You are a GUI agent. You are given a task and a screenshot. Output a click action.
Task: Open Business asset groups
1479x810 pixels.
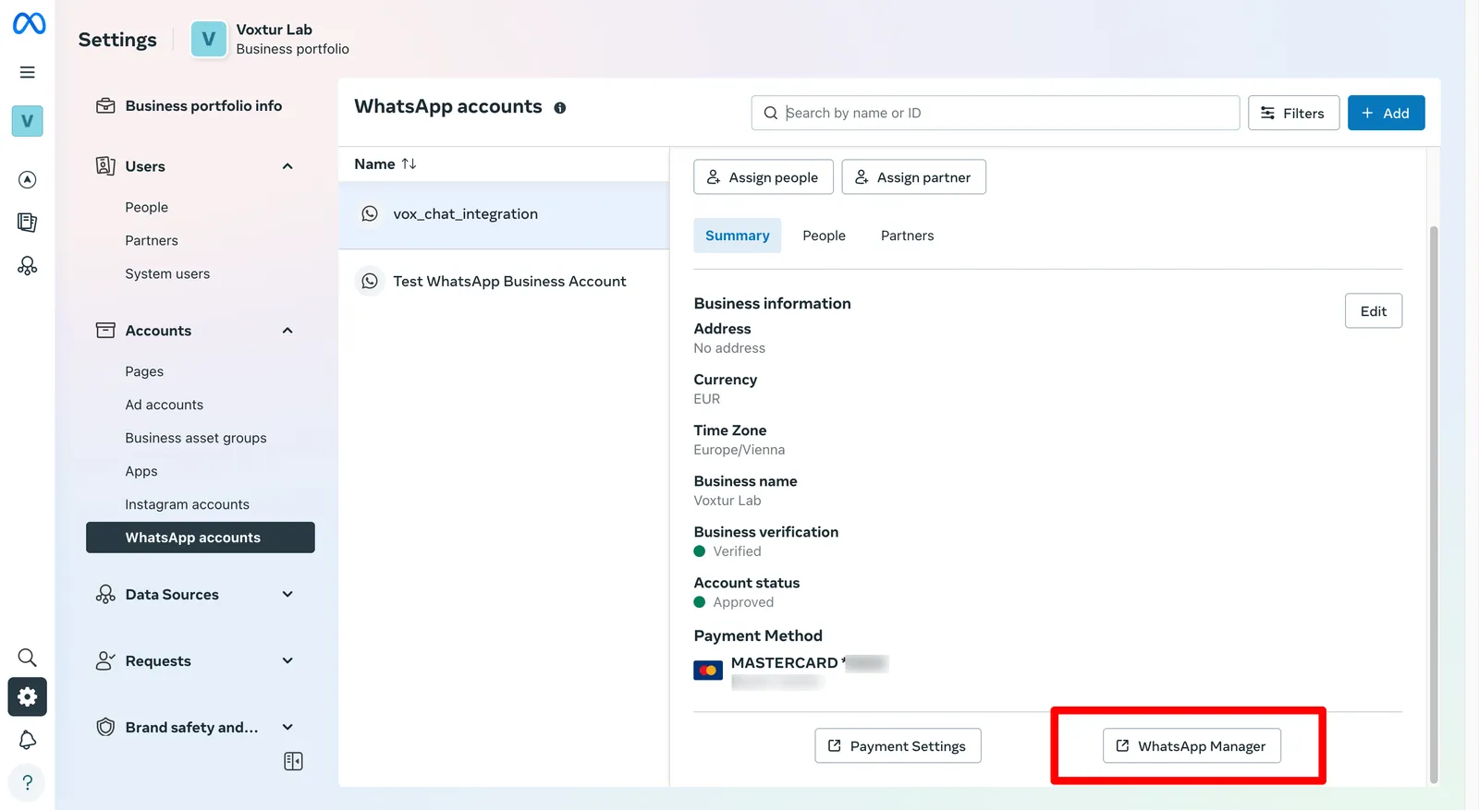[x=196, y=439]
